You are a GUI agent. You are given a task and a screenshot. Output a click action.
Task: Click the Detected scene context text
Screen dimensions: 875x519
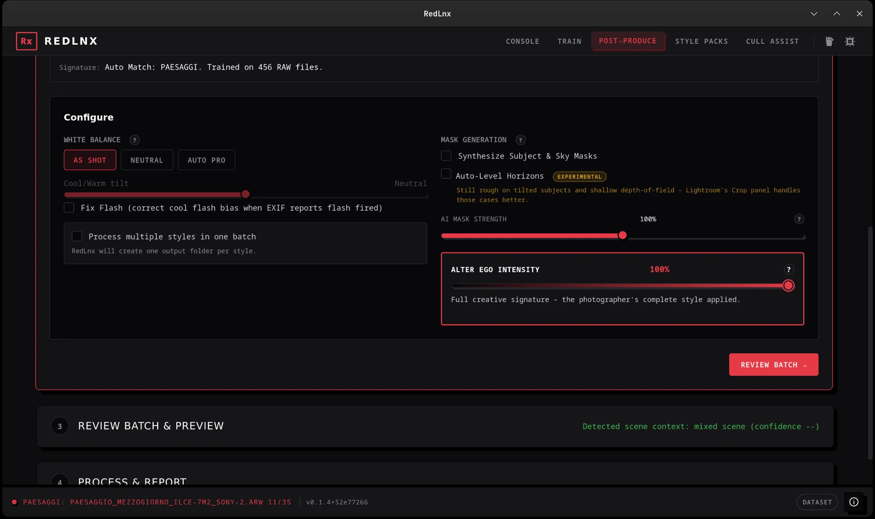[701, 427]
